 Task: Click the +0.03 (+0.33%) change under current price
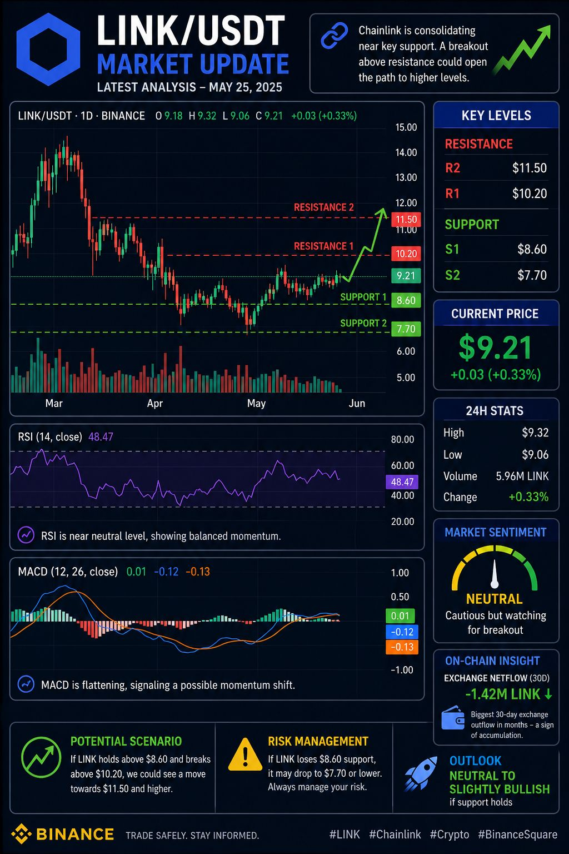496,374
